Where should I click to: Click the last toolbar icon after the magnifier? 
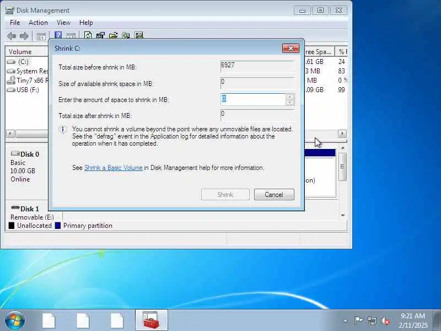click(x=139, y=35)
